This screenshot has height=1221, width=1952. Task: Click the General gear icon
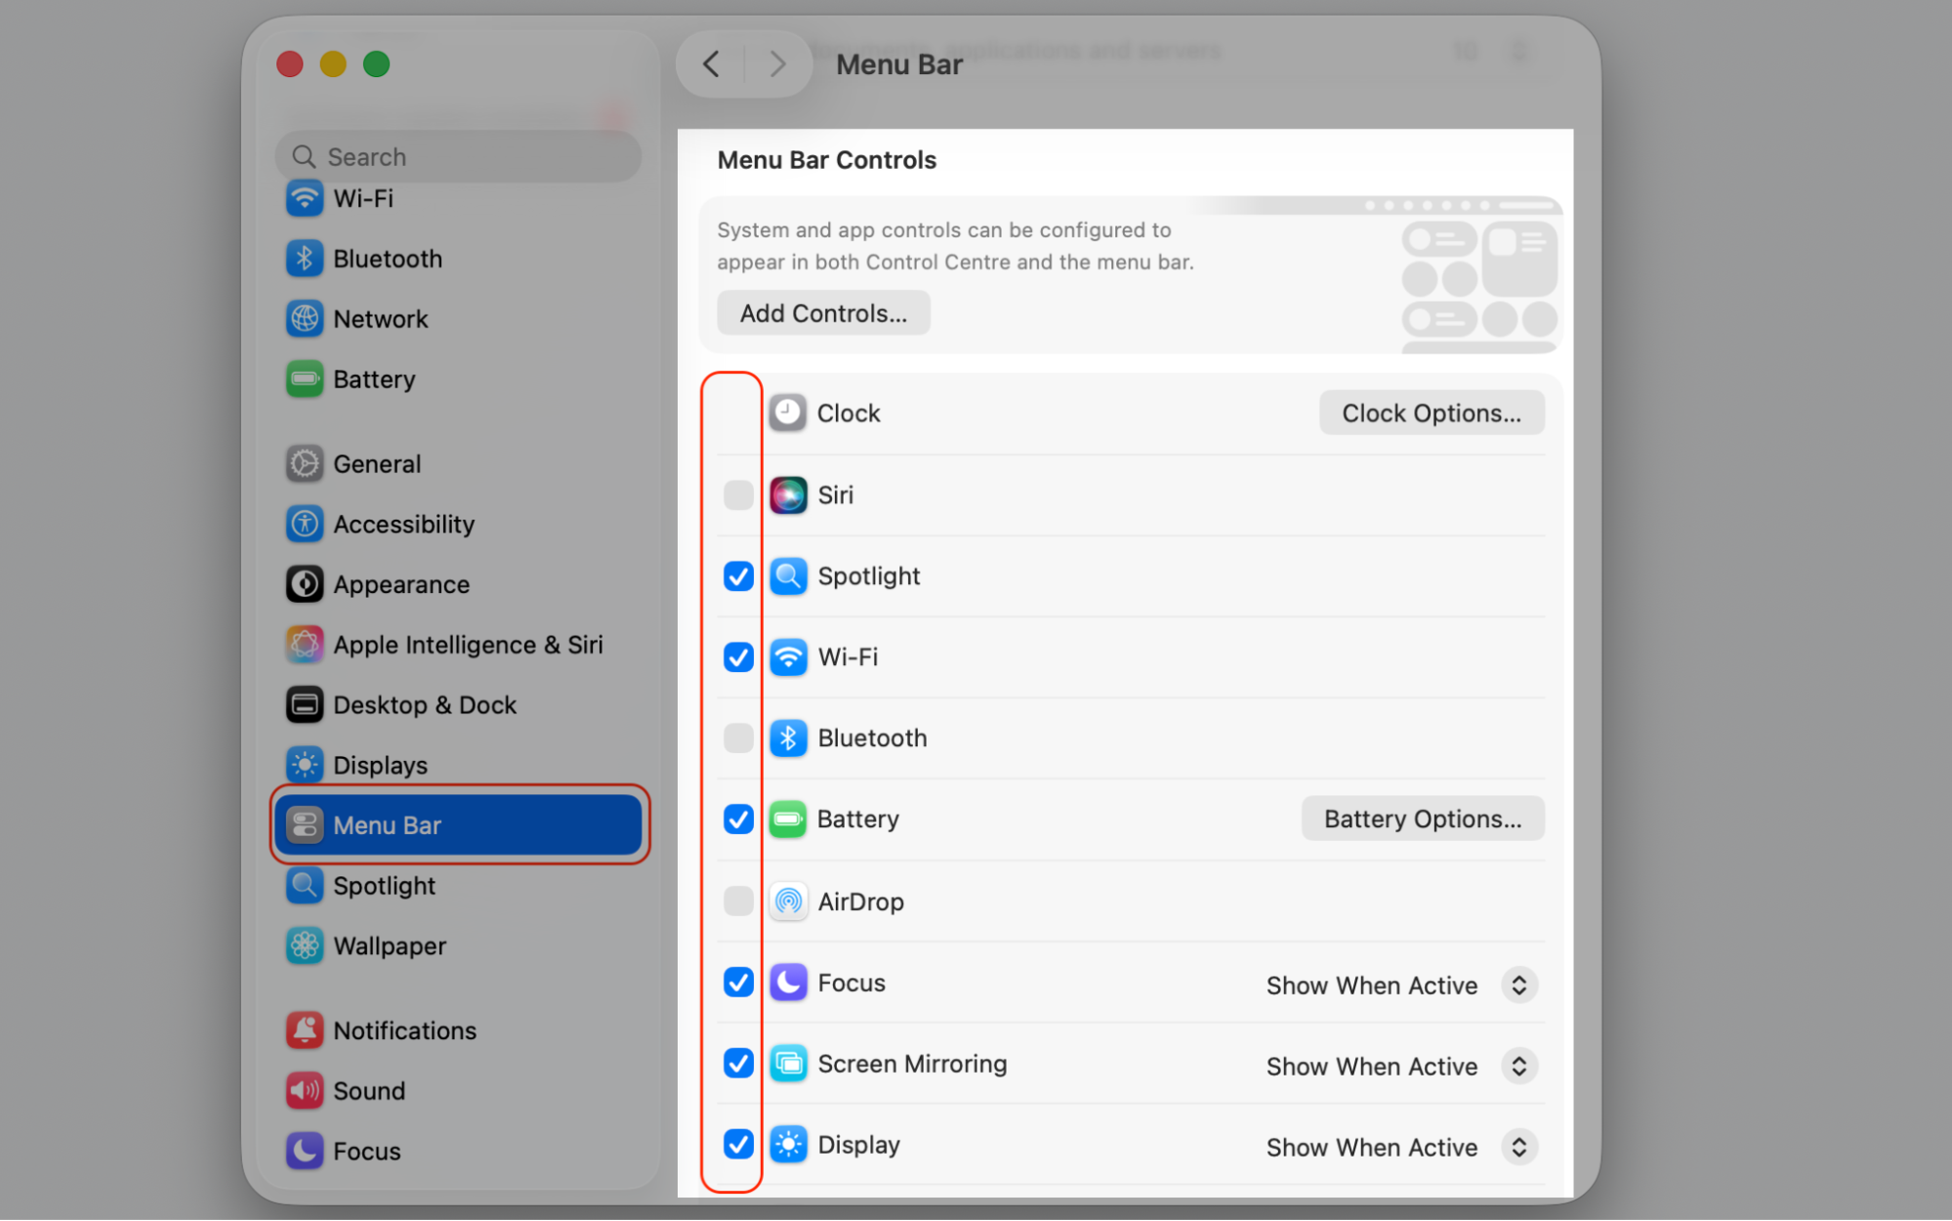click(305, 464)
